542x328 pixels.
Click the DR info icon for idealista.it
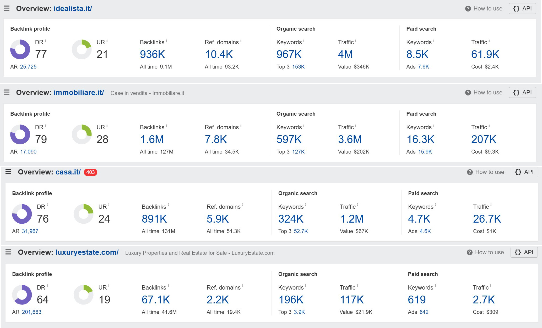click(x=45, y=41)
